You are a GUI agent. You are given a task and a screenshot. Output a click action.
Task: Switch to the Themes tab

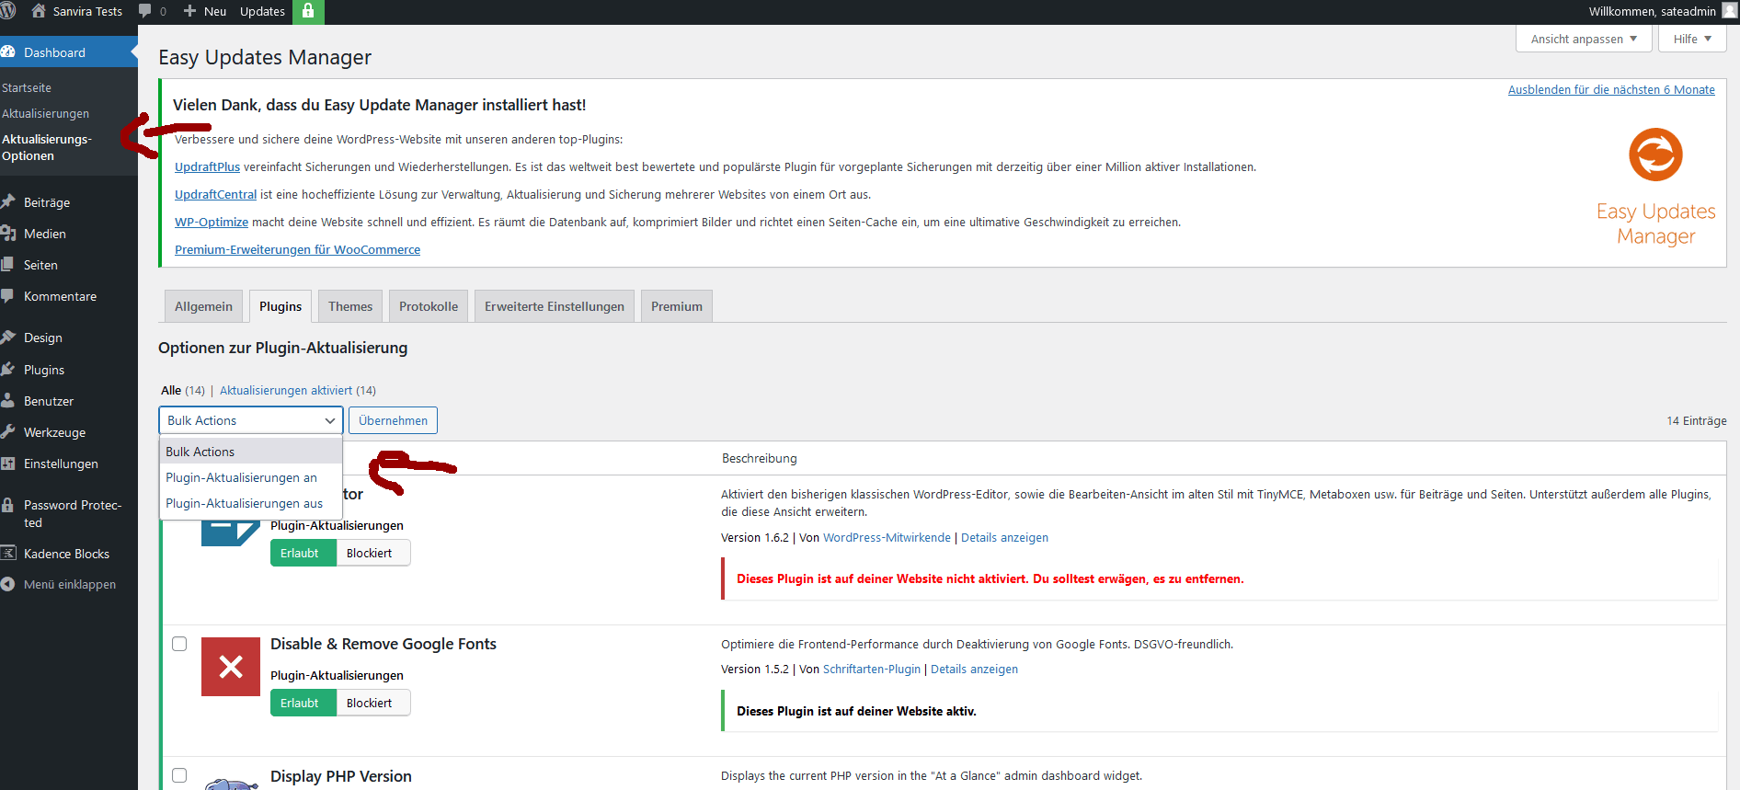pos(350,306)
